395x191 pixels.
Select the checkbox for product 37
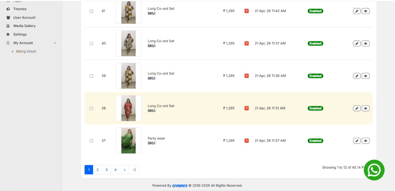pyautogui.click(x=91, y=140)
